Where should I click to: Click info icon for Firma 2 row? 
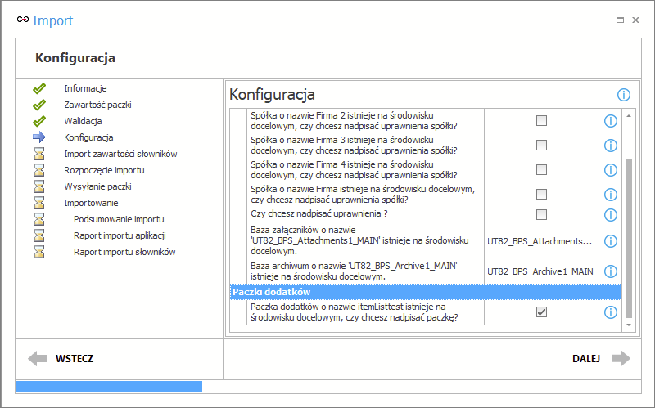[610, 121]
